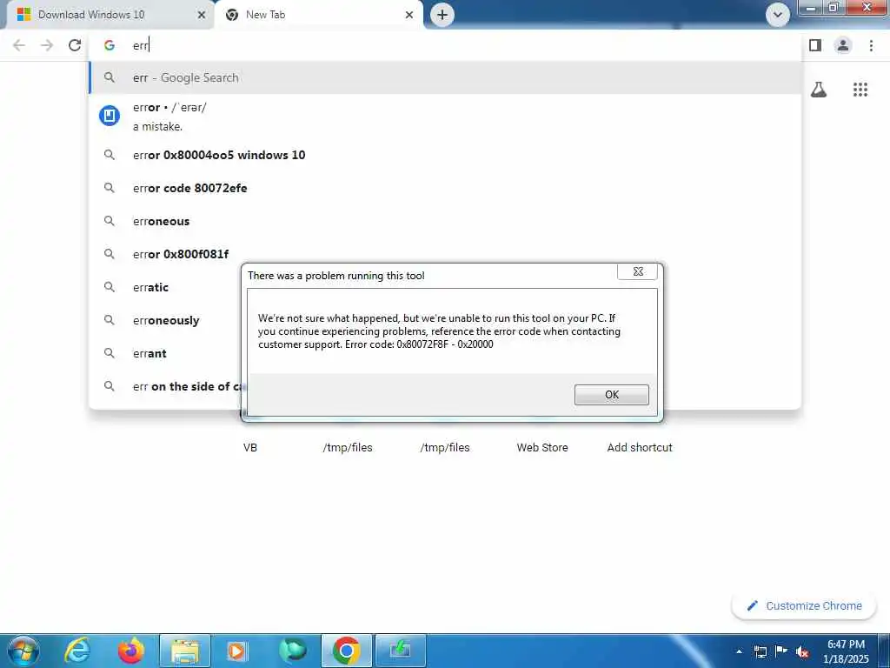Select the 'error' definition suggestion
890x668 pixels.
[445, 117]
